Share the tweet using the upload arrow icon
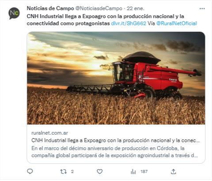This screenshot has width=212, height=181. [x=174, y=171]
